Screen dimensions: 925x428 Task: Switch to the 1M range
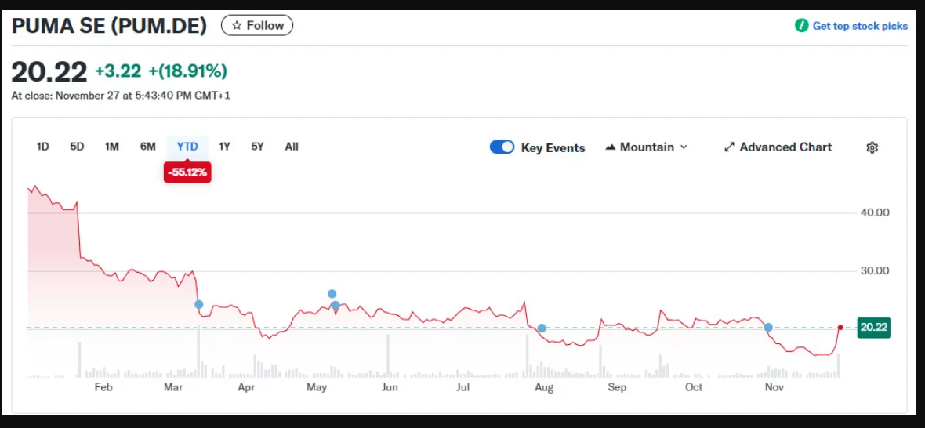[x=112, y=147]
